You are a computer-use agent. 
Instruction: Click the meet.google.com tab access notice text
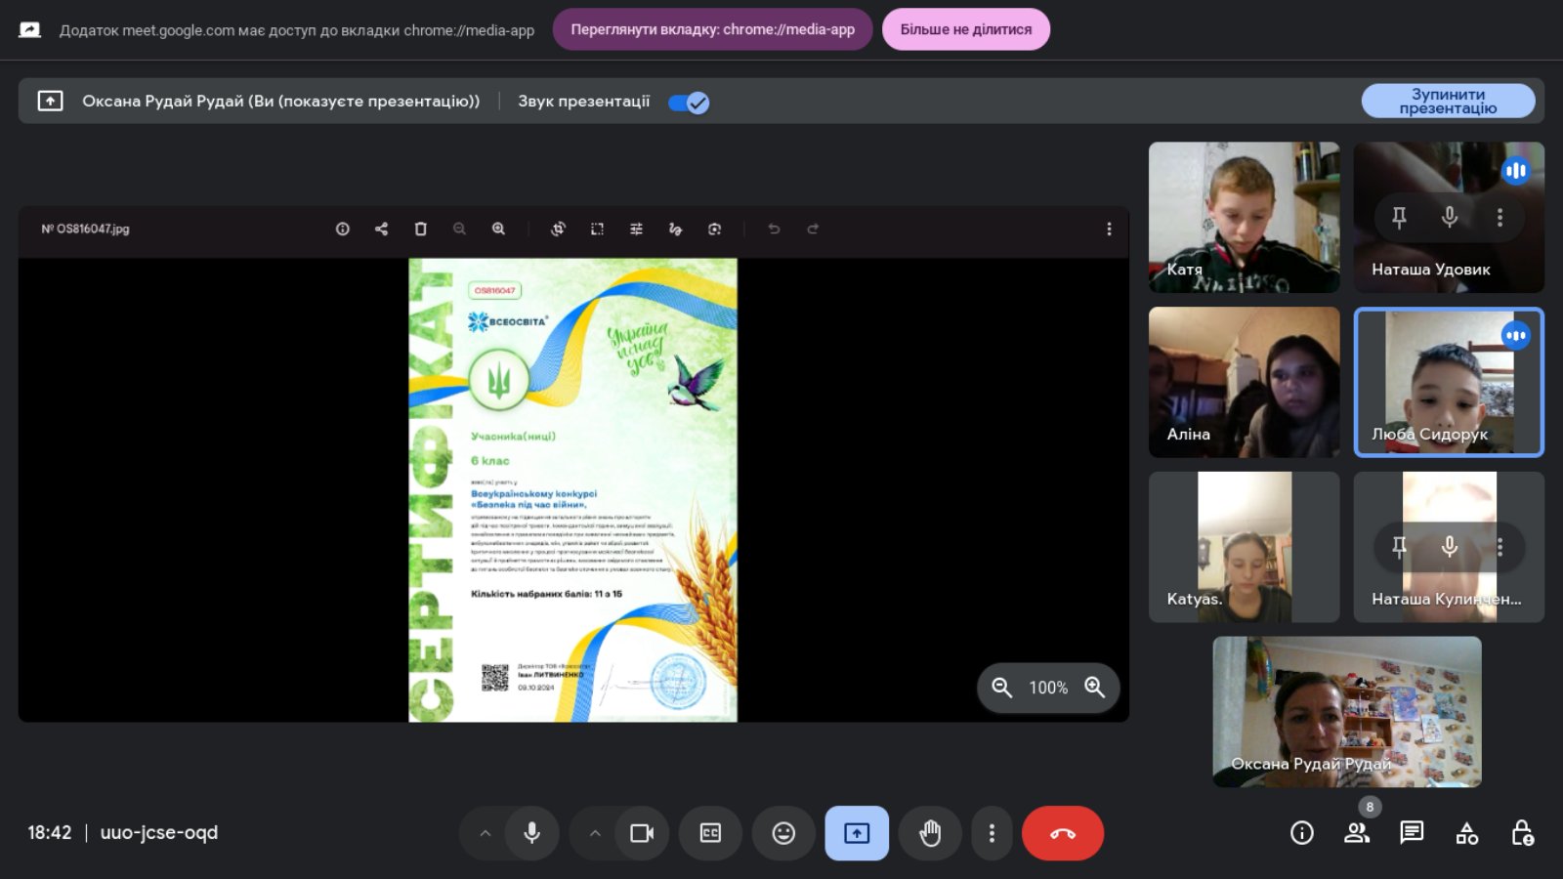click(x=297, y=30)
